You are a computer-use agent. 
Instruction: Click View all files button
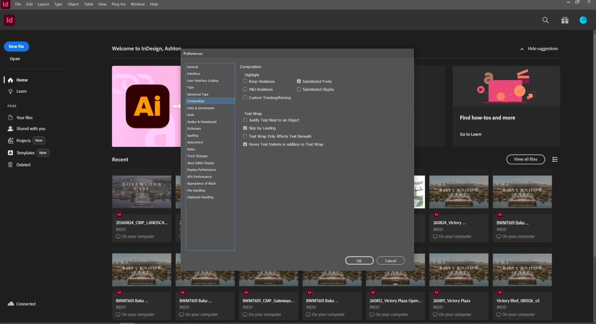pyautogui.click(x=526, y=159)
